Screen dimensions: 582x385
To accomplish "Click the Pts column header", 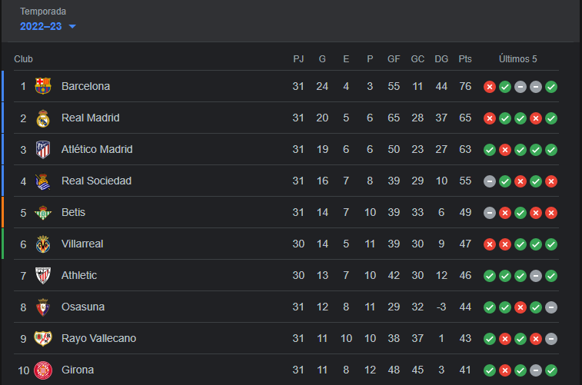I will (x=465, y=59).
